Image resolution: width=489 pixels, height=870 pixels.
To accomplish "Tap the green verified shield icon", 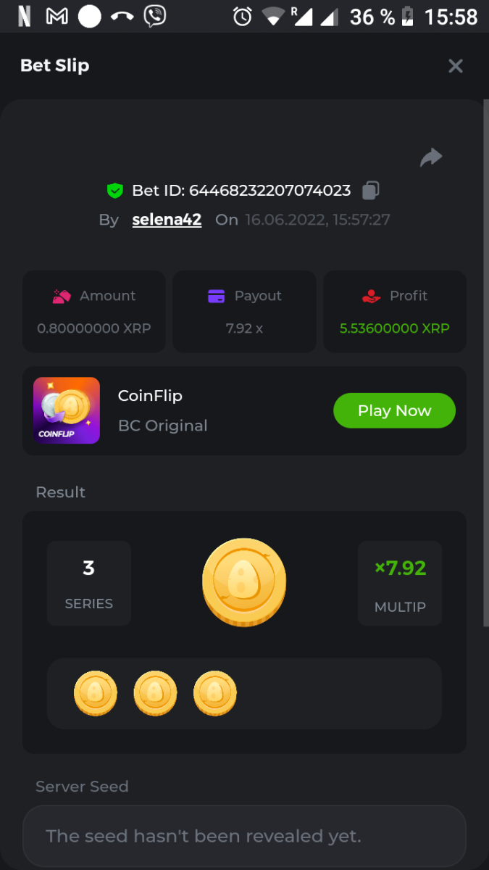I will coord(114,191).
